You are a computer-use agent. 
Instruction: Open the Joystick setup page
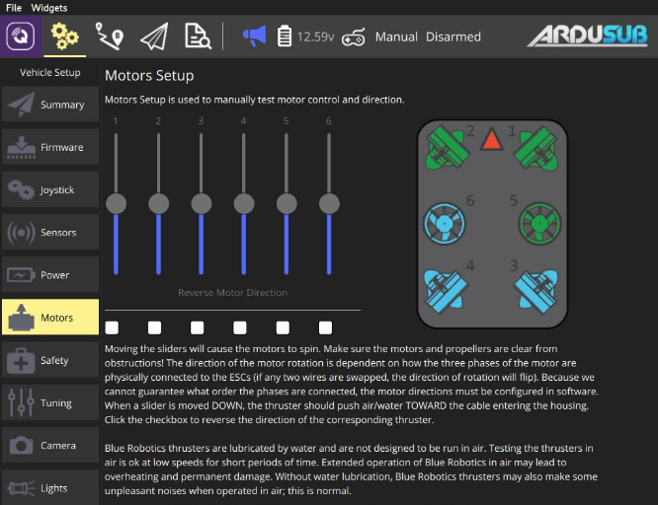point(50,189)
